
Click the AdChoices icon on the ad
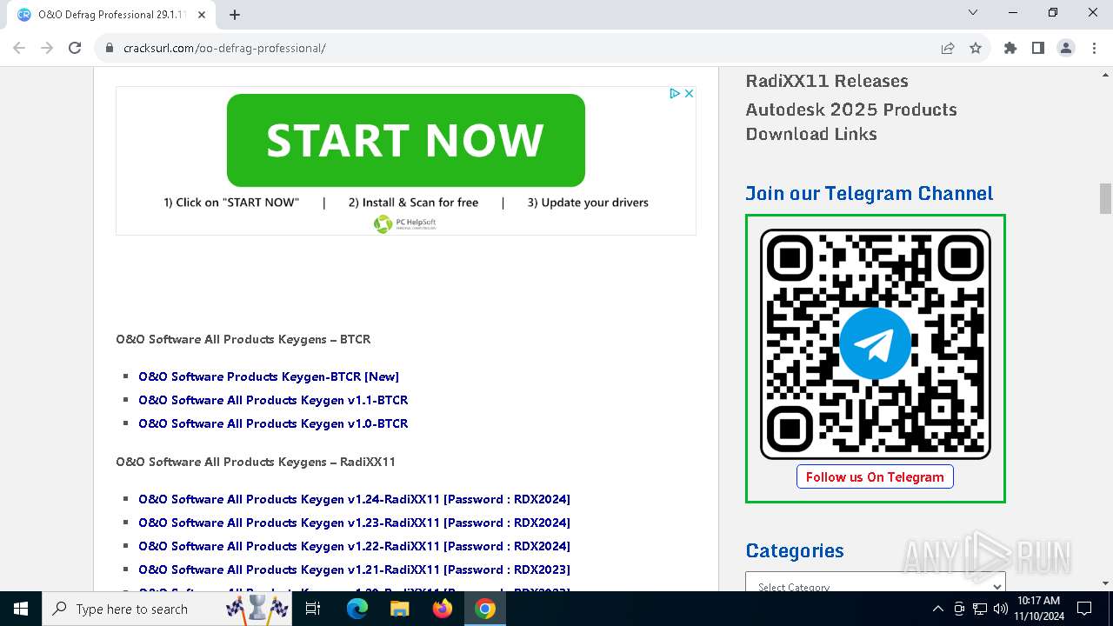pyautogui.click(x=675, y=93)
